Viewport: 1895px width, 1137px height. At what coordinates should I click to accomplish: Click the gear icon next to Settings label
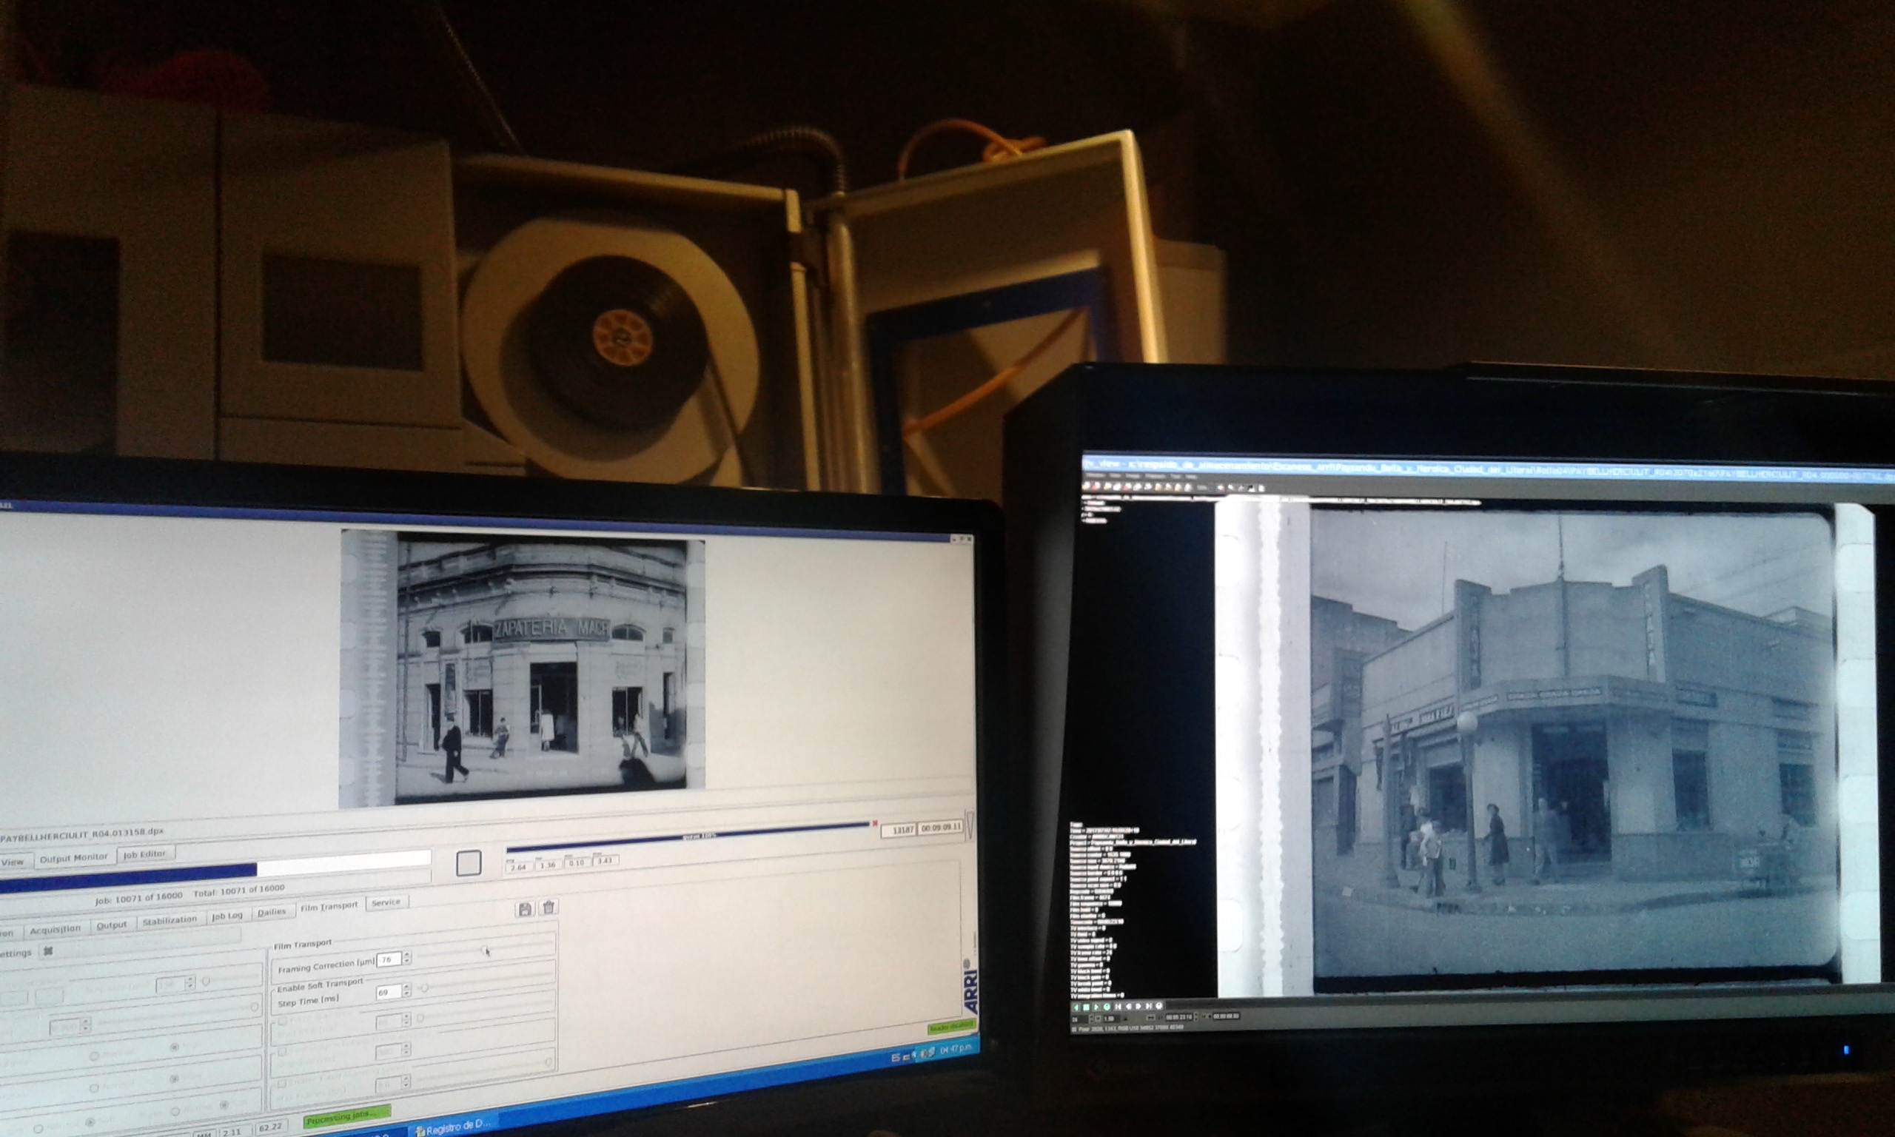[48, 952]
